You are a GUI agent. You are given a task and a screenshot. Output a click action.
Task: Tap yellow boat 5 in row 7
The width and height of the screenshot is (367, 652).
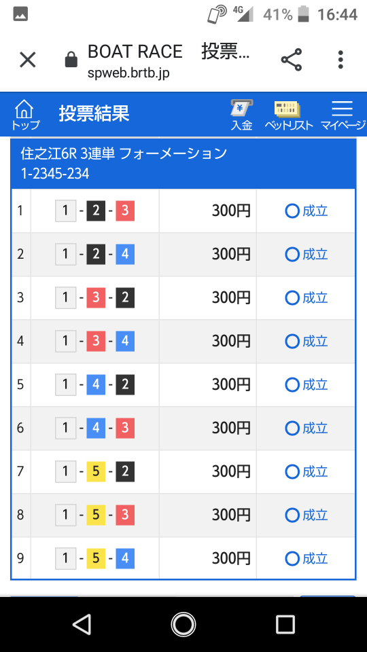click(96, 471)
